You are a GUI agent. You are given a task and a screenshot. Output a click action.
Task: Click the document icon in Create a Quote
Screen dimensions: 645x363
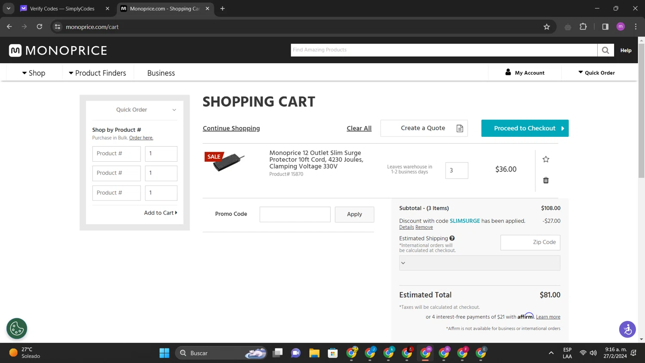460,129
